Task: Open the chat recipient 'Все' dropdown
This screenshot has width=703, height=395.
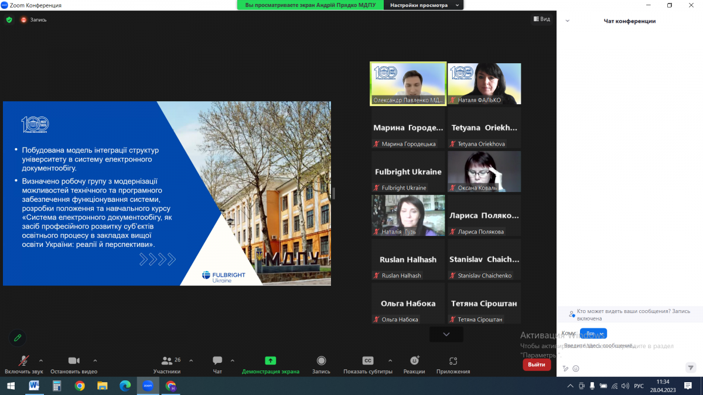Action: [593, 334]
